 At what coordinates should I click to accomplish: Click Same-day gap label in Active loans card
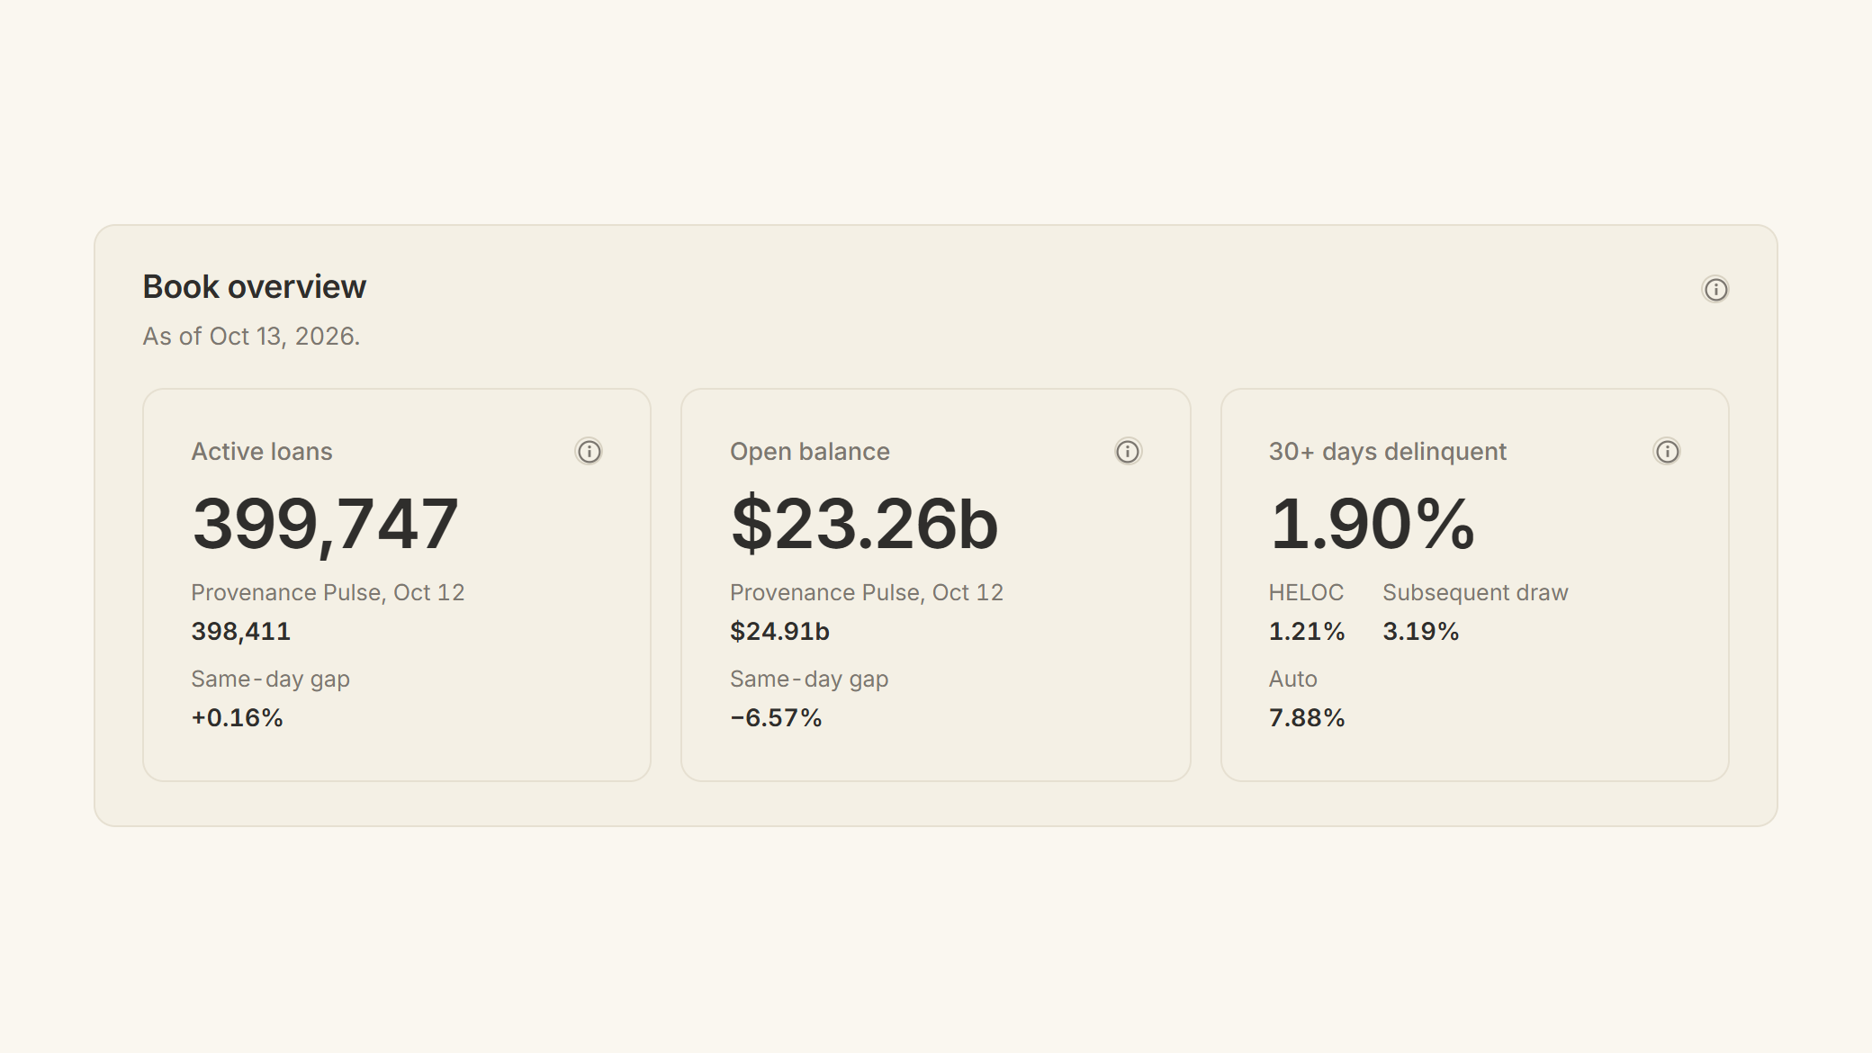click(270, 679)
